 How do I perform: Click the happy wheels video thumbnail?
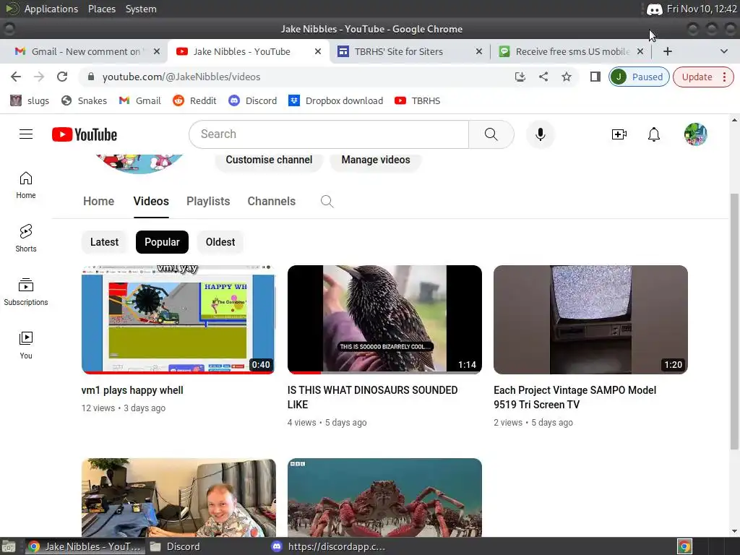coord(178,319)
